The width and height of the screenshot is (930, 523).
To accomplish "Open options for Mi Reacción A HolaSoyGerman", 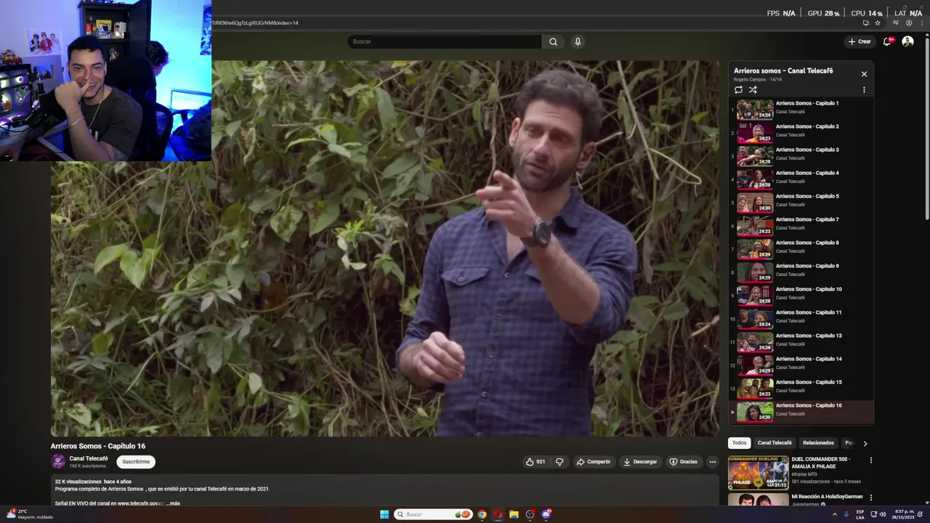I will pos(870,498).
